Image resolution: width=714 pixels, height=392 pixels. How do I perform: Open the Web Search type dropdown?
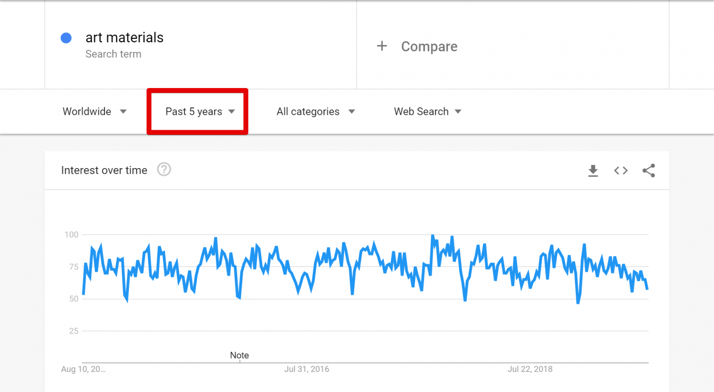(428, 111)
